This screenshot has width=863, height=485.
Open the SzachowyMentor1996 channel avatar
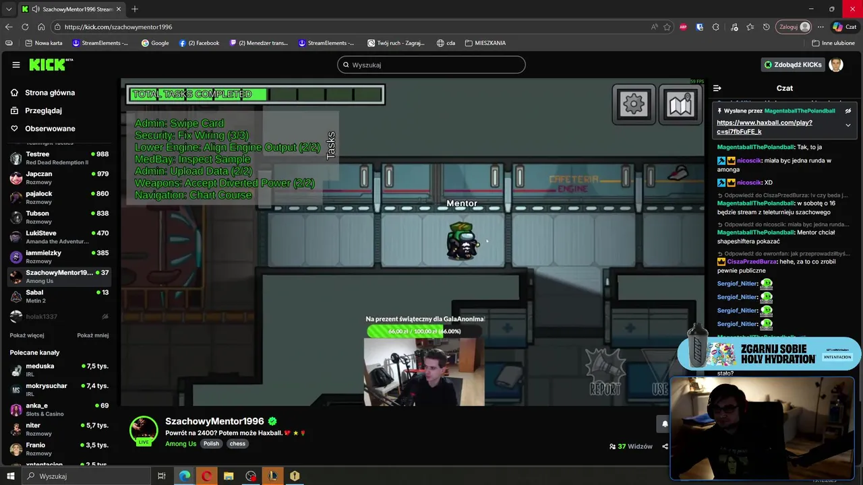[144, 431]
